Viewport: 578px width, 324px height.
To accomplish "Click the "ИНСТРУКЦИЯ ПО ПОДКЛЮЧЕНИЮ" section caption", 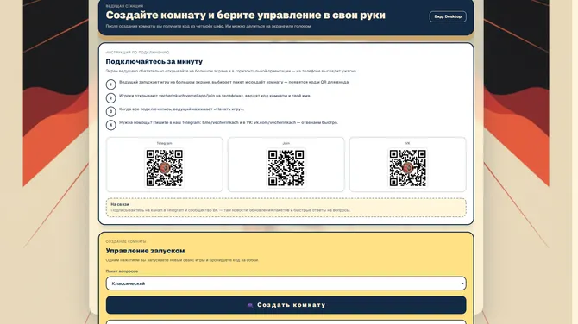I will (x=137, y=53).
